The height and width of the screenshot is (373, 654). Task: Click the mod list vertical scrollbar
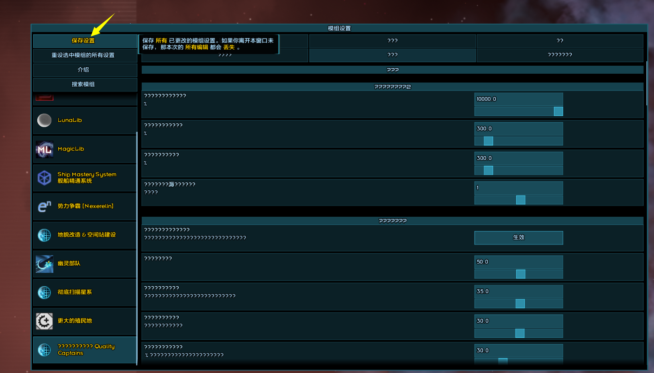coord(137,248)
